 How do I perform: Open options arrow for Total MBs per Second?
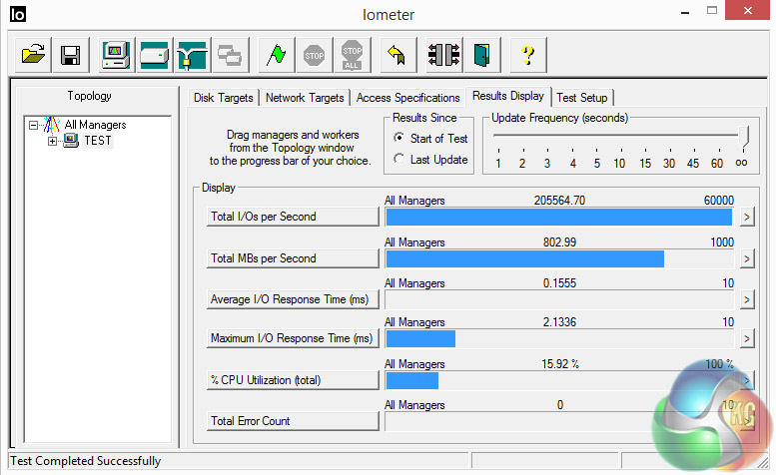click(747, 258)
